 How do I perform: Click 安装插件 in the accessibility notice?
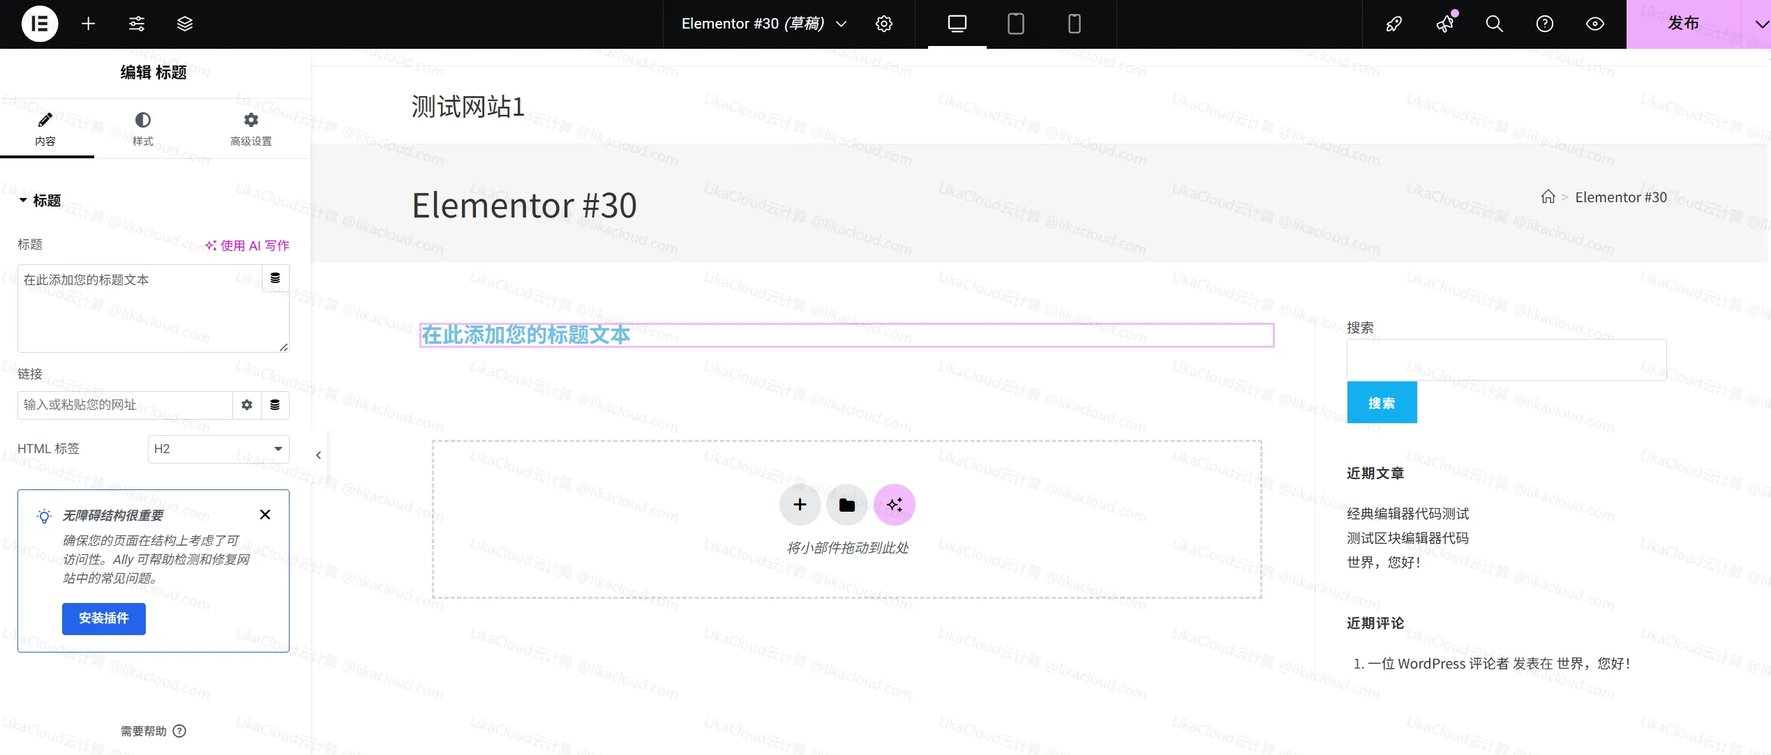pyautogui.click(x=103, y=618)
